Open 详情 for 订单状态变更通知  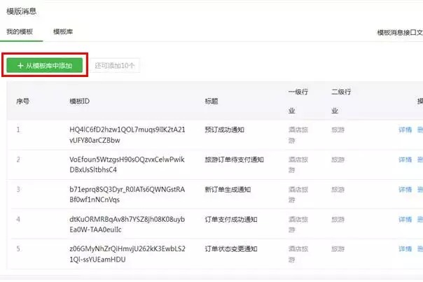(x=405, y=249)
